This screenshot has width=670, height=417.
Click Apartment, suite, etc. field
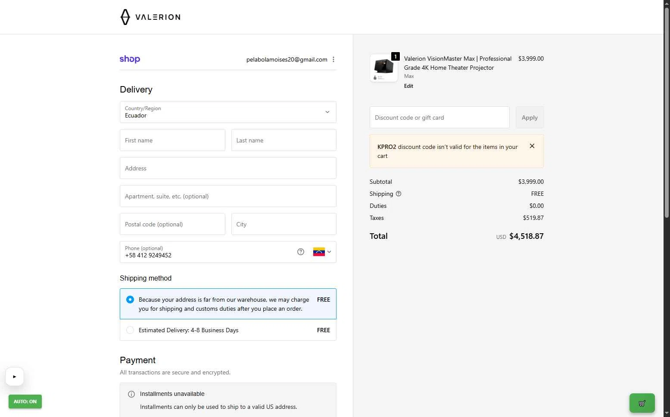point(228,196)
